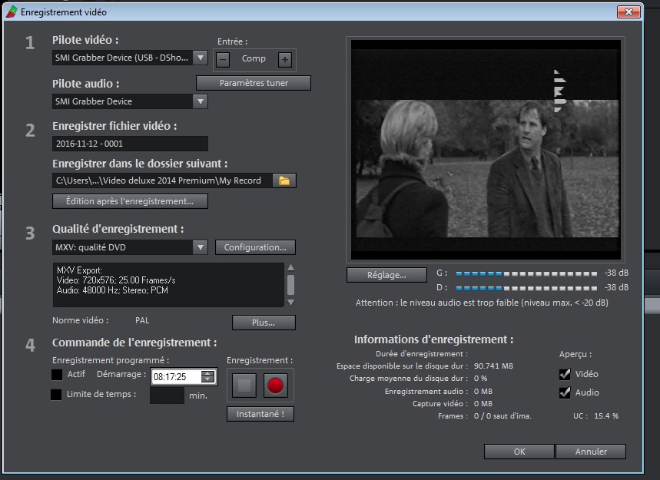Screen dimensions: 660x480
Task: Click the 90.741 MB disk space value
Action: coord(493,366)
